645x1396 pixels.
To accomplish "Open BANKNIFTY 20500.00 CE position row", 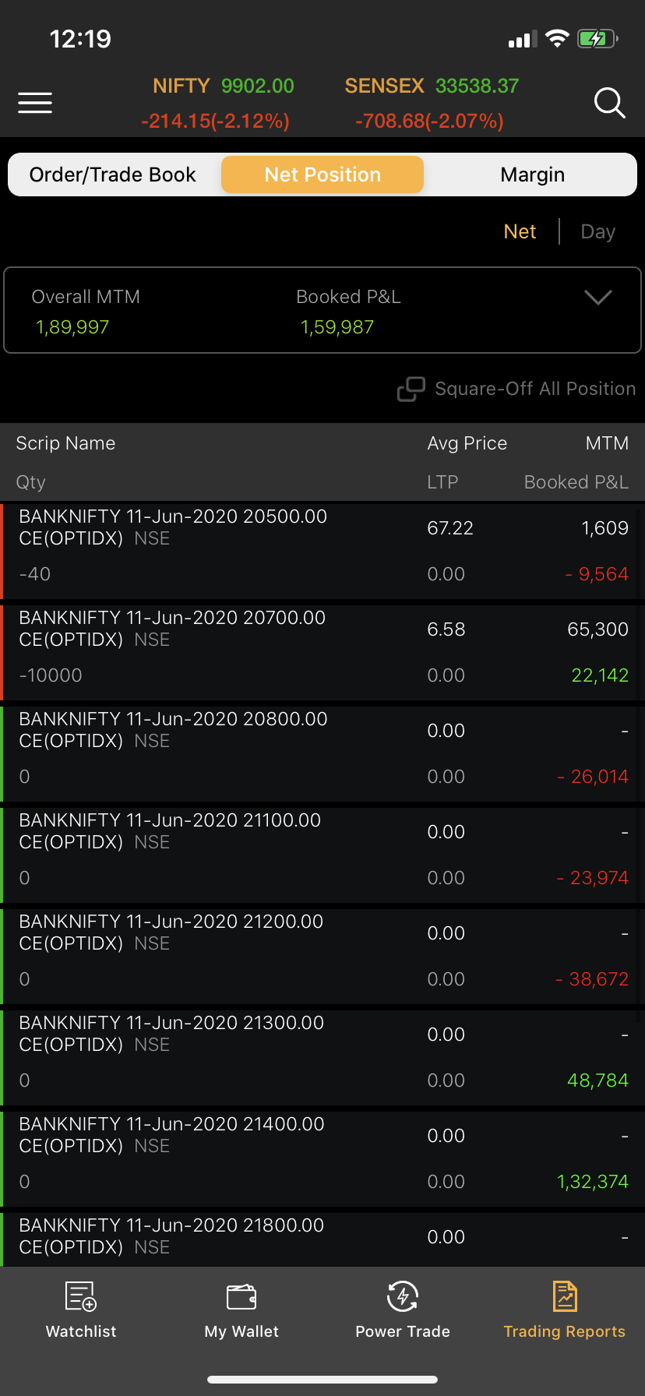I will pyautogui.click(x=322, y=550).
